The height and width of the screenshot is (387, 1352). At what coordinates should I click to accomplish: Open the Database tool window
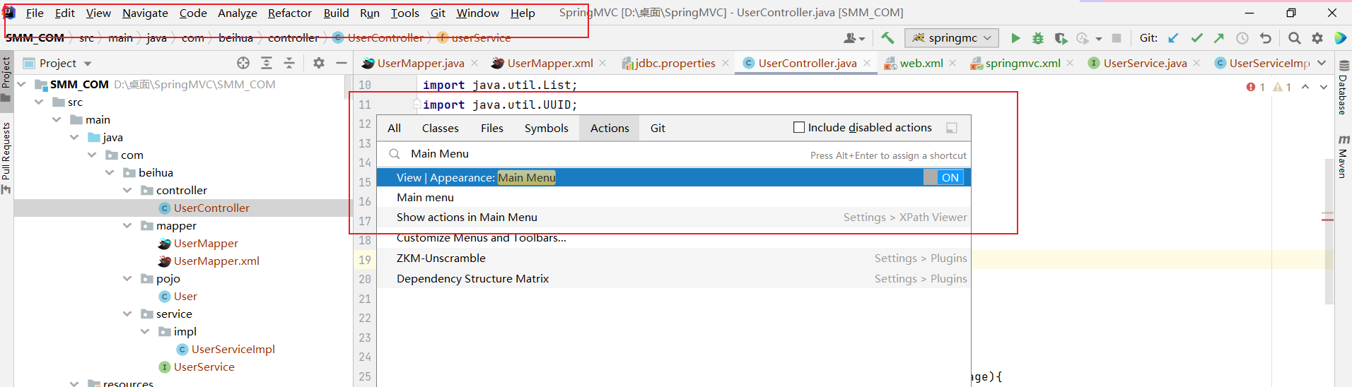click(x=1343, y=88)
